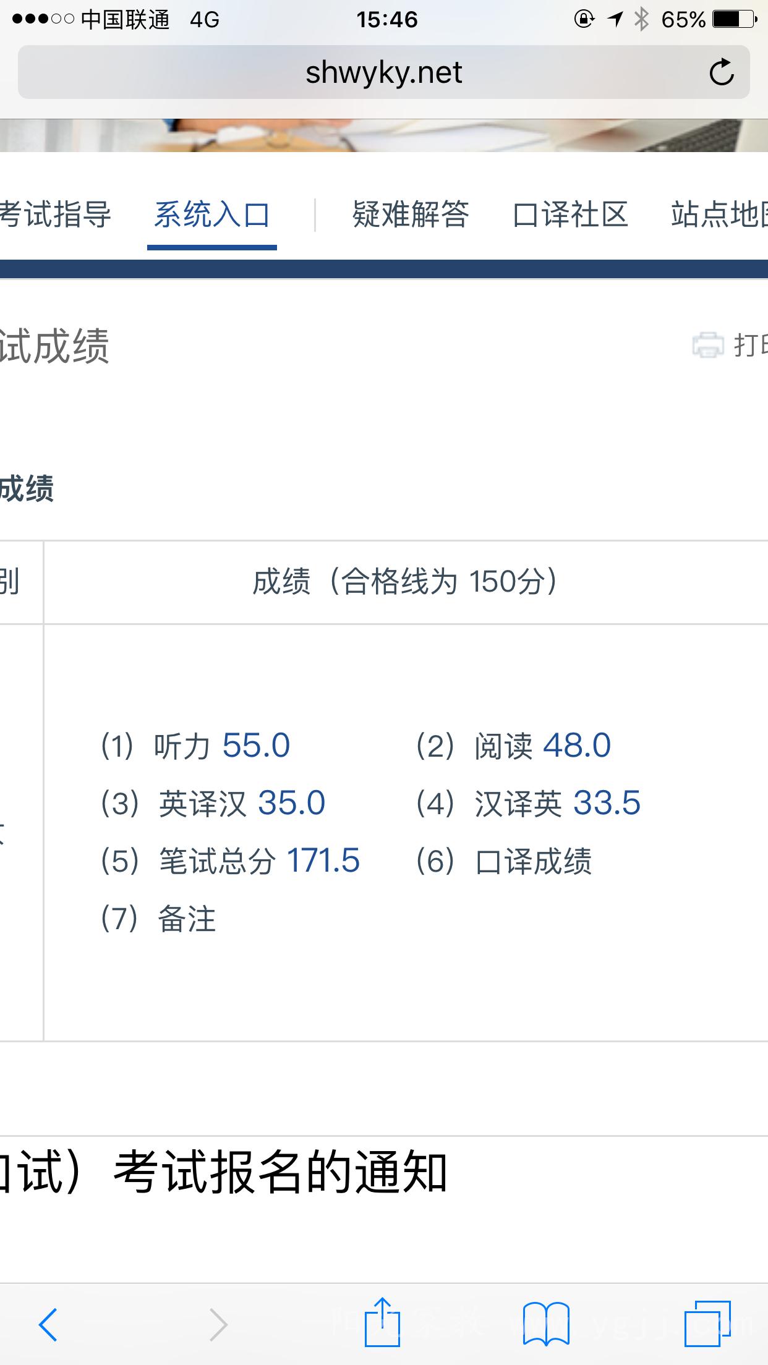Tap the banner image at top
This screenshot has width=768, height=1365.
click(x=384, y=135)
